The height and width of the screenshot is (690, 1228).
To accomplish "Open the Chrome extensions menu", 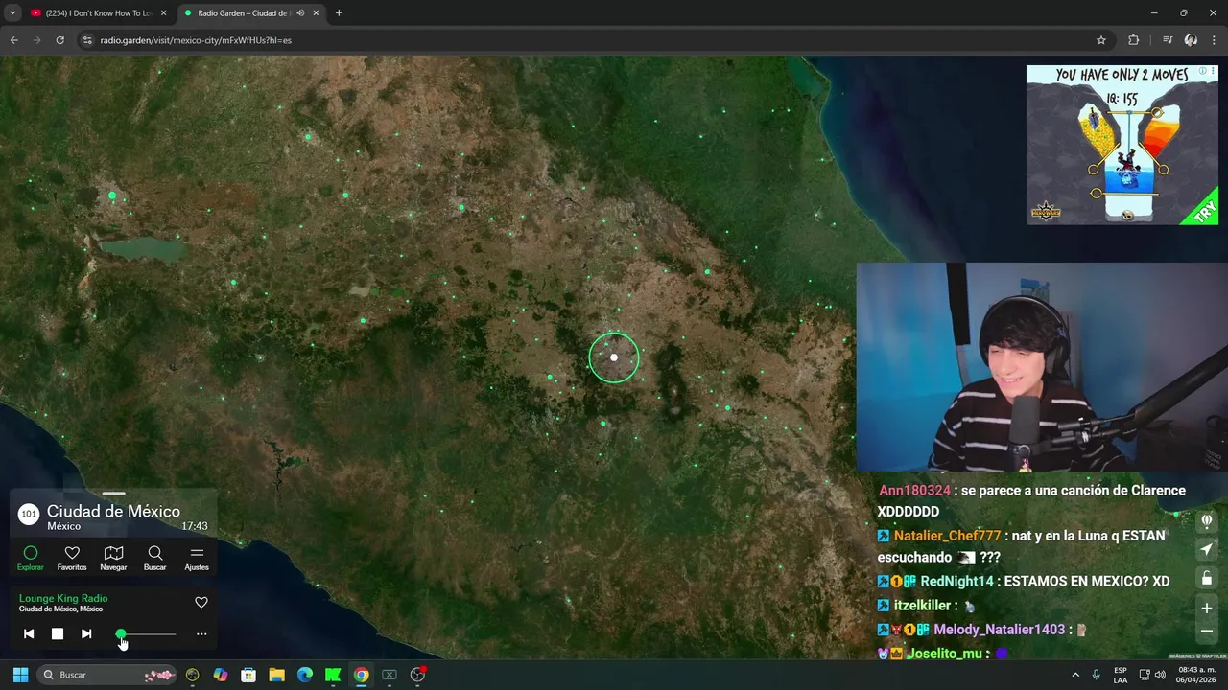I will (x=1134, y=40).
